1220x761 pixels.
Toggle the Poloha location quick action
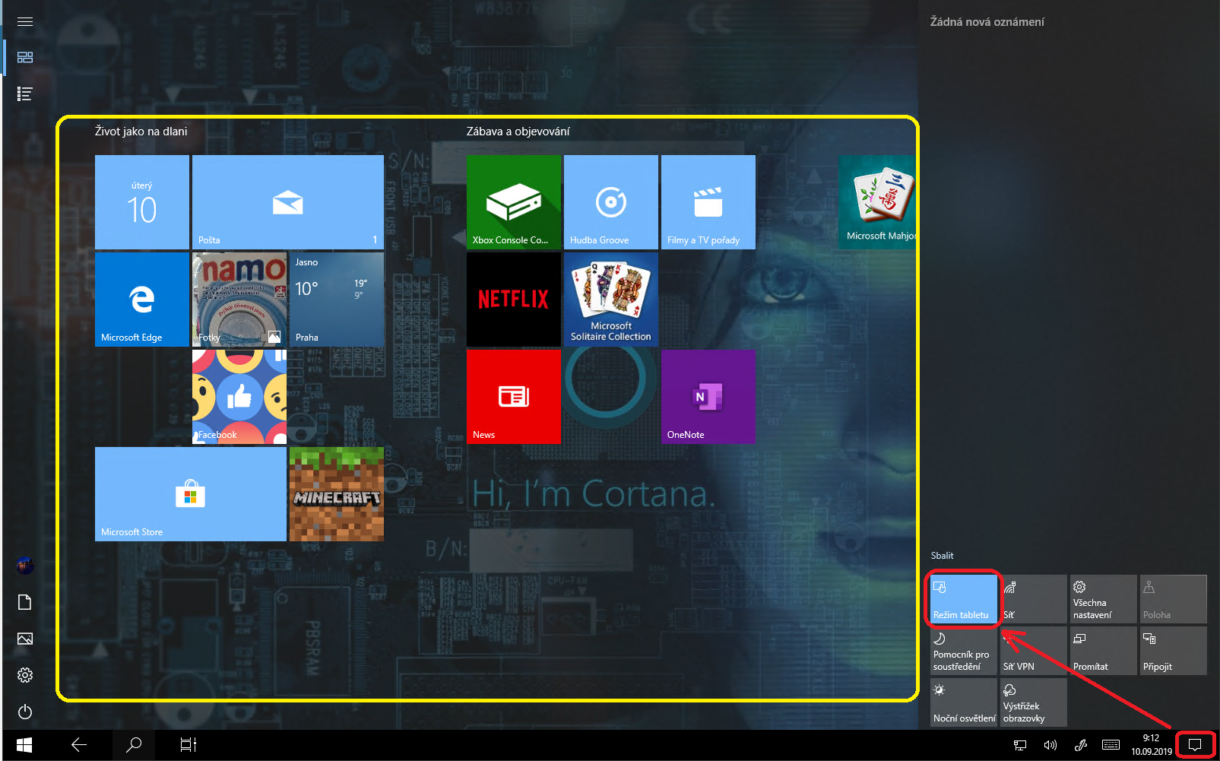click(x=1174, y=599)
